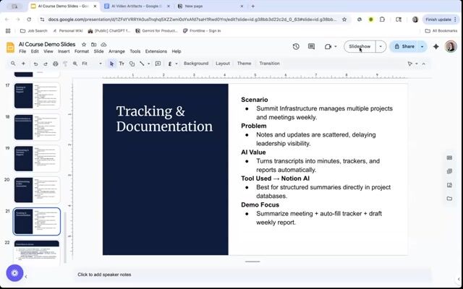This screenshot has height=289, width=463.
Task: Reload the browser page
Action: tap(29, 20)
